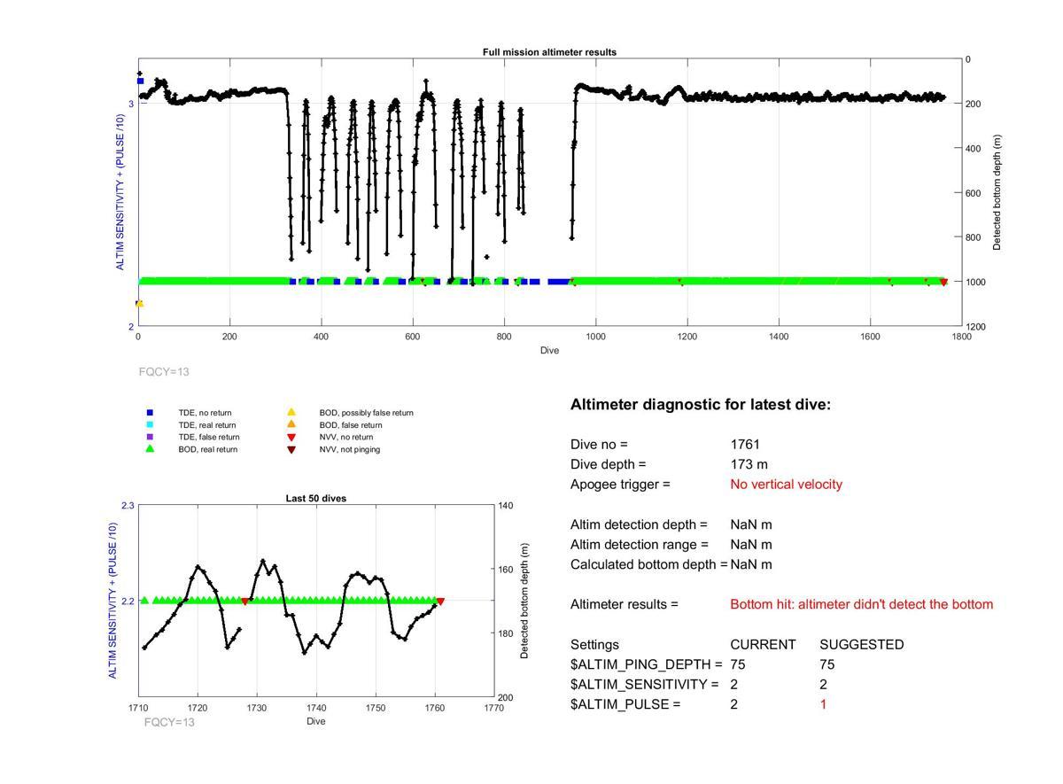Click the cyan square 'TDE, real return' legend marker

pyautogui.click(x=150, y=425)
